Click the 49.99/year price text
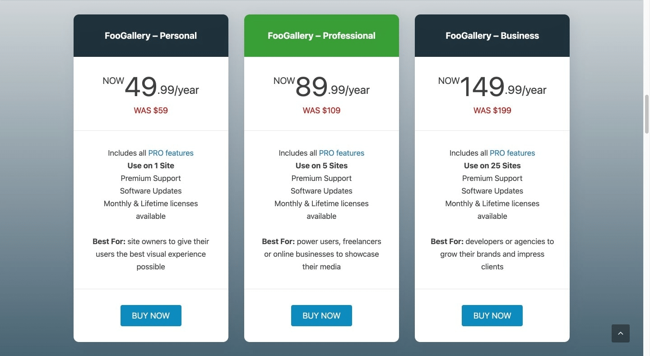650x356 pixels. pos(162,87)
